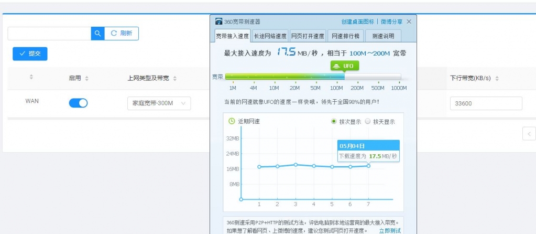The image size is (536, 234).
Task: Click chart data point number 1
Action: tap(259, 167)
